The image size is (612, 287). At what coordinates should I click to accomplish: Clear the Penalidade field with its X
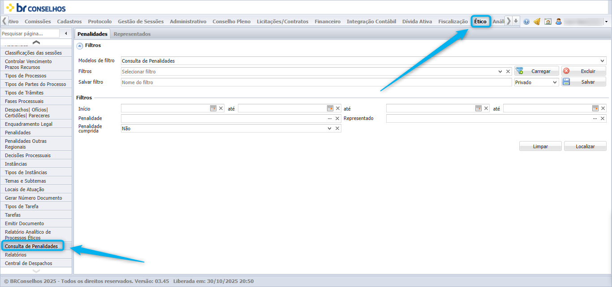coord(337,118)
